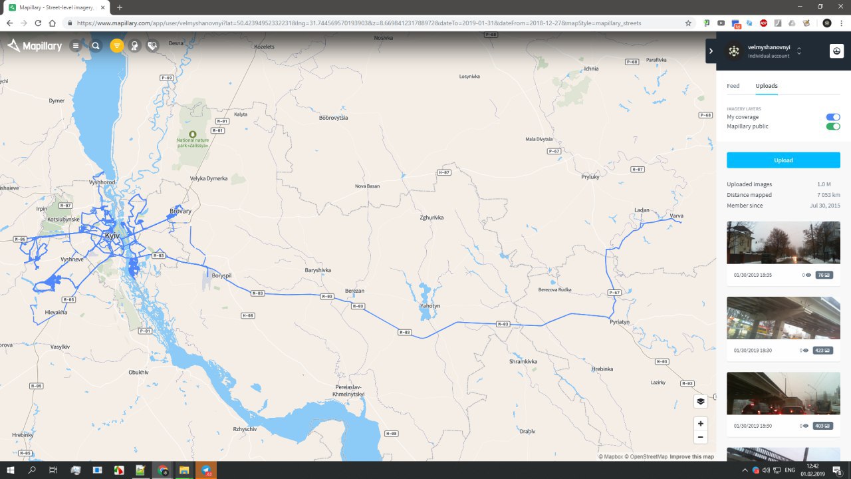Reload the page with refresh icon

38,23
